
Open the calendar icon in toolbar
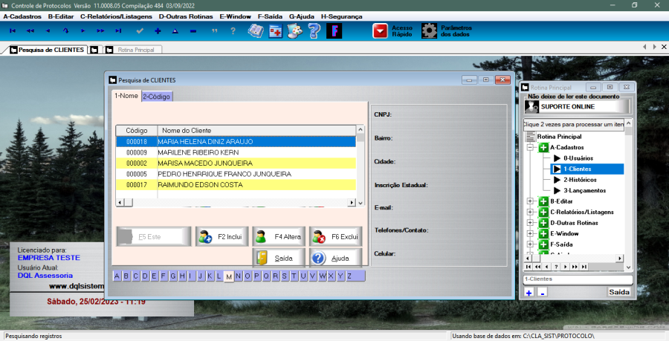pyautogui.click(x=275, y=30)
